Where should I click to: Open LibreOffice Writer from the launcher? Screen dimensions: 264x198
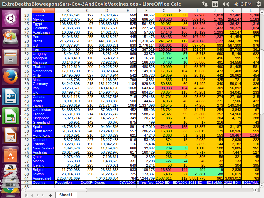11,96
